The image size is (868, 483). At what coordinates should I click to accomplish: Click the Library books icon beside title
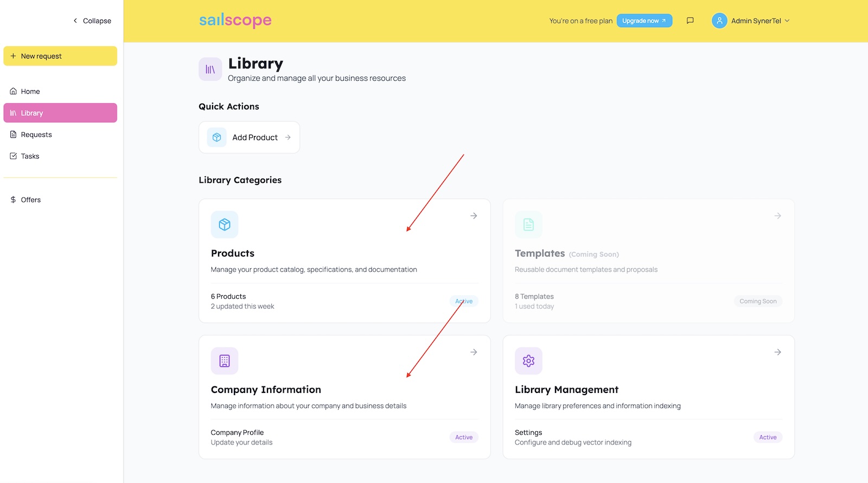(210, 69)
